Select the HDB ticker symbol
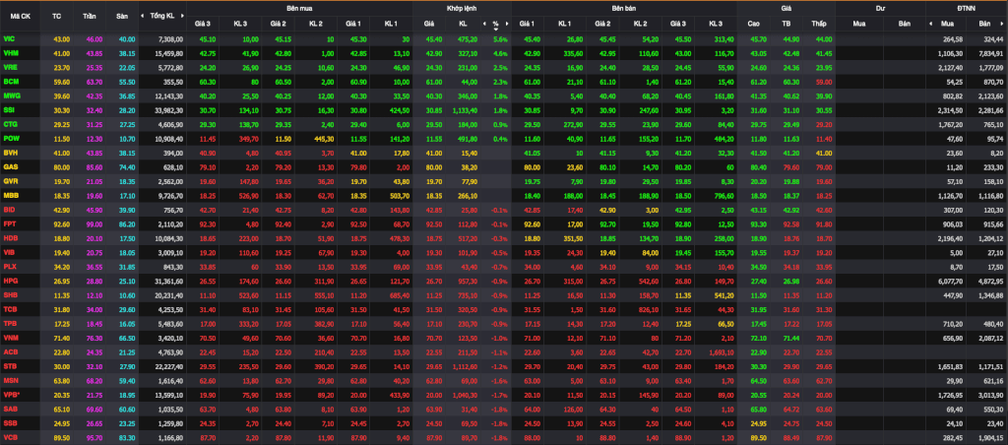 click(10, 237)
